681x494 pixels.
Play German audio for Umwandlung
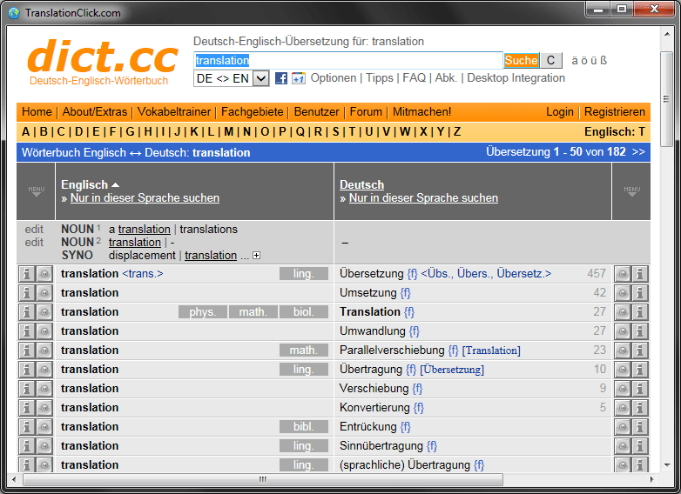623,331
